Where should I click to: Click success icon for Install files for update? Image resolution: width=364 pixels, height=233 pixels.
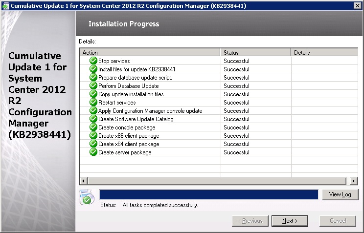tap(93, 69)
